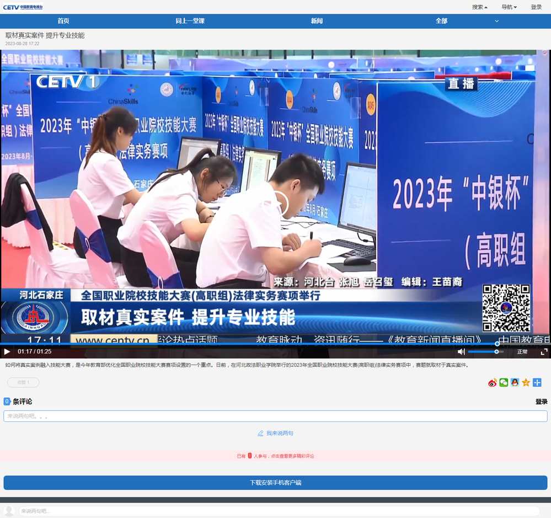The image size is (551, 518).
Task: Share the video to Weibo
Action: click(x=493, y=383)
